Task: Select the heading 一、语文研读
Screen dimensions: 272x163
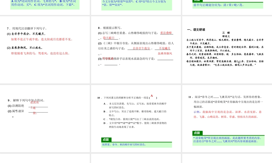Action: 196,30
